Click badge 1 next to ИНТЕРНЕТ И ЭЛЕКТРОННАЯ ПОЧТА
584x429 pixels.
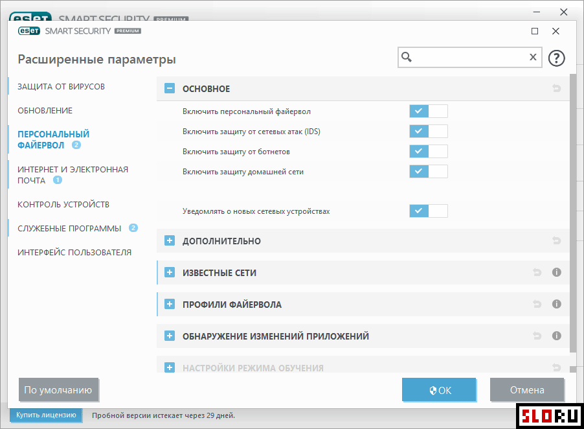click(58, 180)
